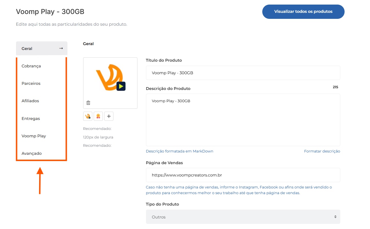370x229 pixels.
Task: Focus the Título do Produto field
Action: 243,73
